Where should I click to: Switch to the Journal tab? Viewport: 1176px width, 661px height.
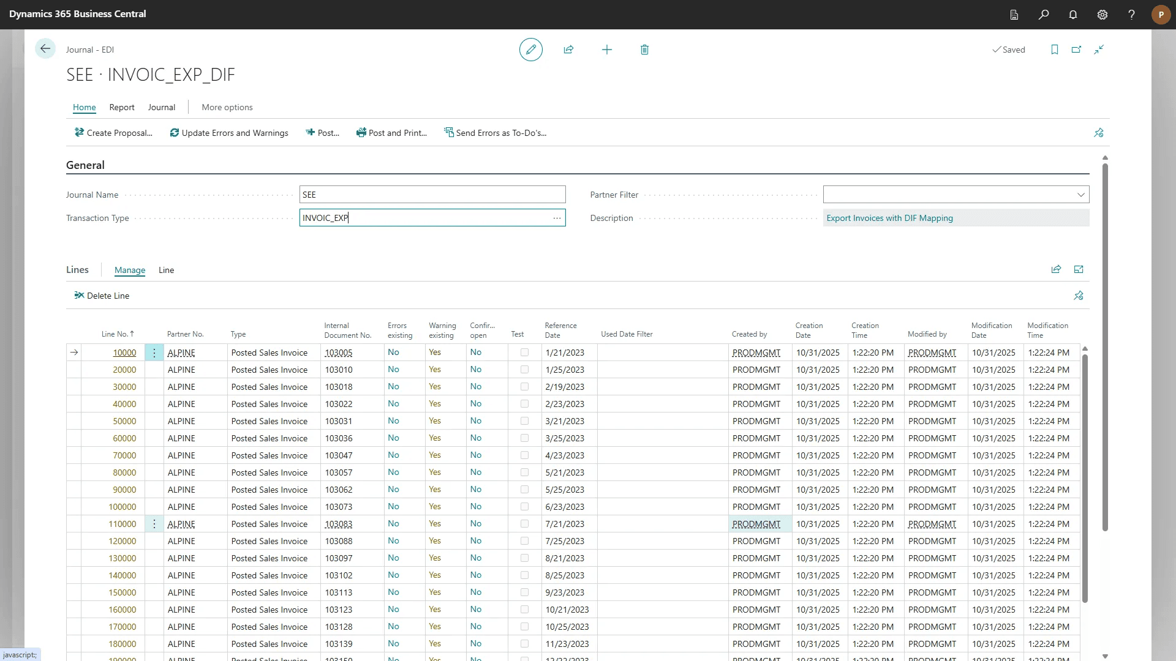[x=162, y=107]
